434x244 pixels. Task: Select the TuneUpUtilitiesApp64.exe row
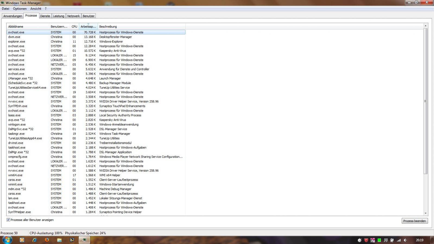pos(96,138)
